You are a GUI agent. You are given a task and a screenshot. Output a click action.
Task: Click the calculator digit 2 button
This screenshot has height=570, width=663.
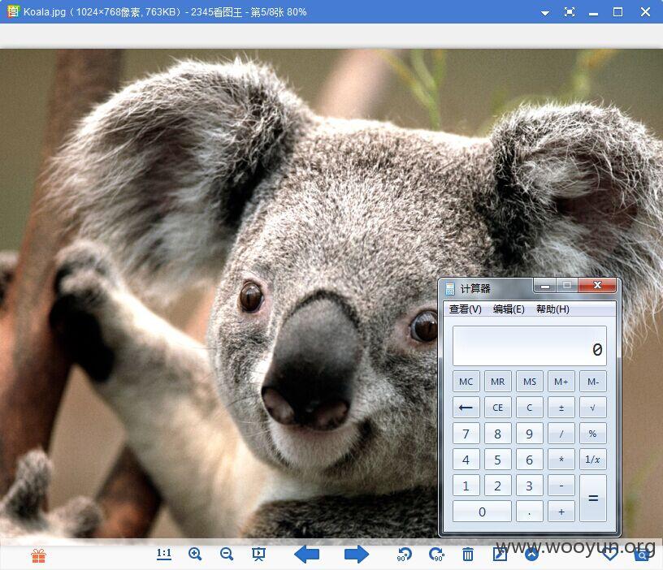498,486
